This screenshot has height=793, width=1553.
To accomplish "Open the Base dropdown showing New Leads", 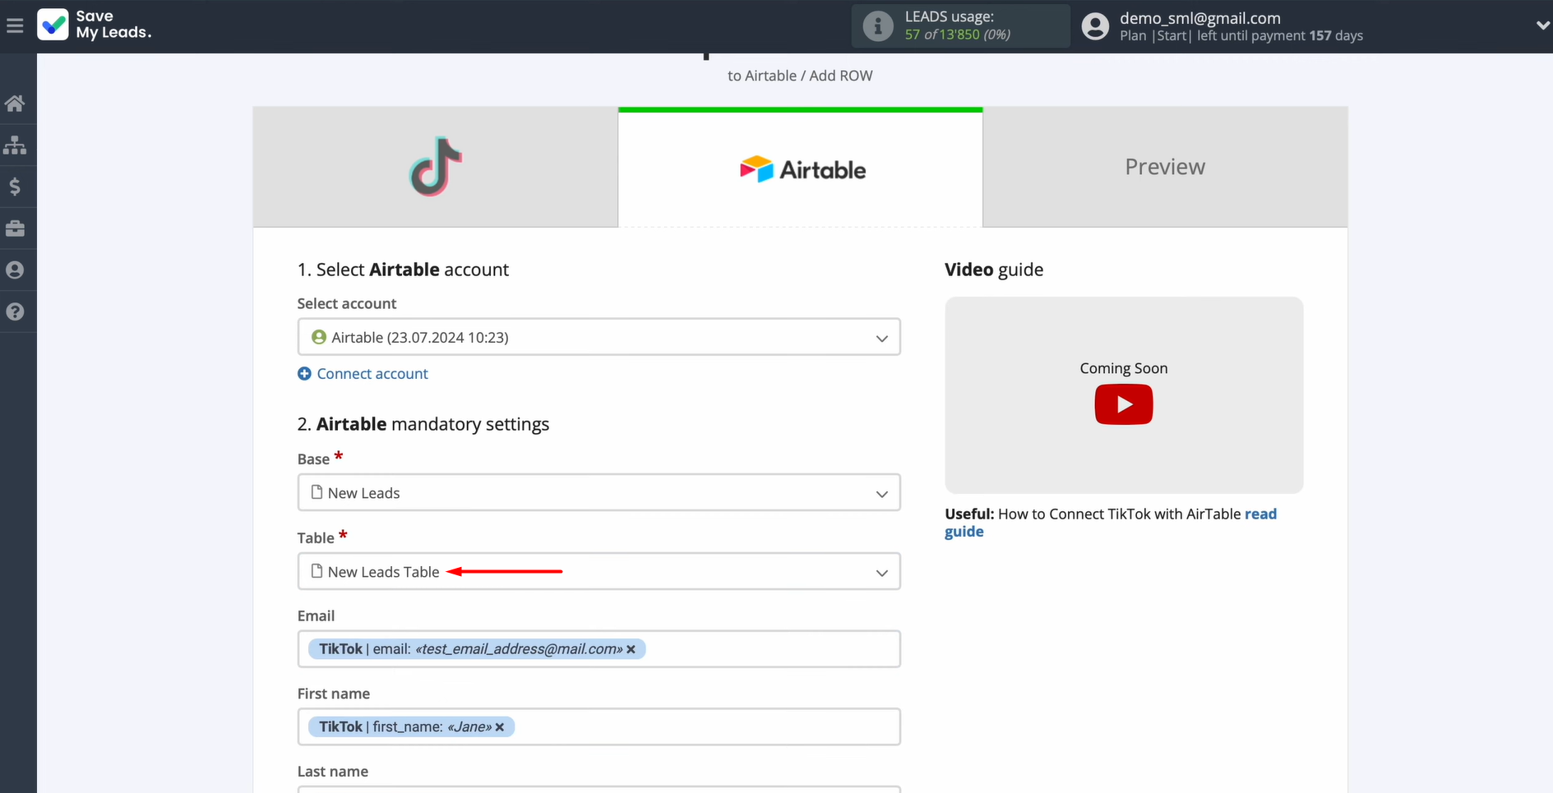I will (599, 493).
